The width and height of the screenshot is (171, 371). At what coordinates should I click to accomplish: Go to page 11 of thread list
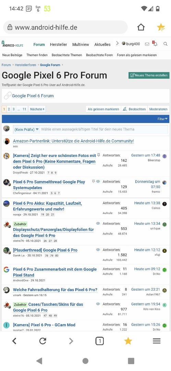pos(24,109)
